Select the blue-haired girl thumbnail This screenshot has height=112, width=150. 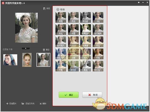[10, 60]
